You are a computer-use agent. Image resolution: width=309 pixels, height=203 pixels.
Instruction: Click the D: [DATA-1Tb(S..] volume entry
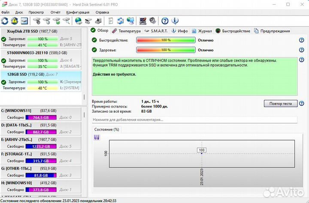pyautogui.click(x=41, y=128)
